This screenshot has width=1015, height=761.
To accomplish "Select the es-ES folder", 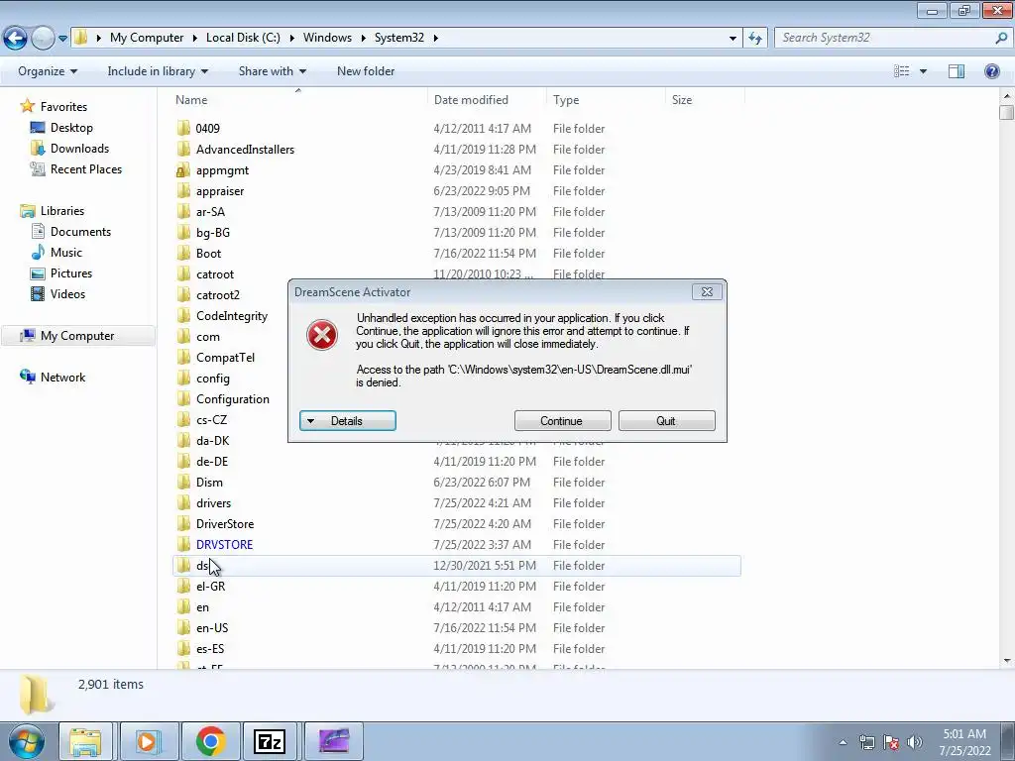I will click(210, 648).
